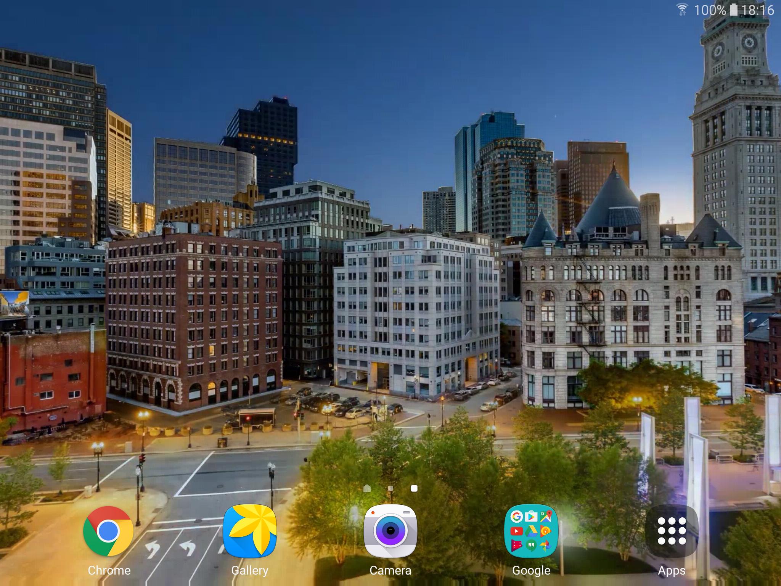Select the last page indicator dot
The width and height of the screenshot is (781, 586).
point(414,488)
